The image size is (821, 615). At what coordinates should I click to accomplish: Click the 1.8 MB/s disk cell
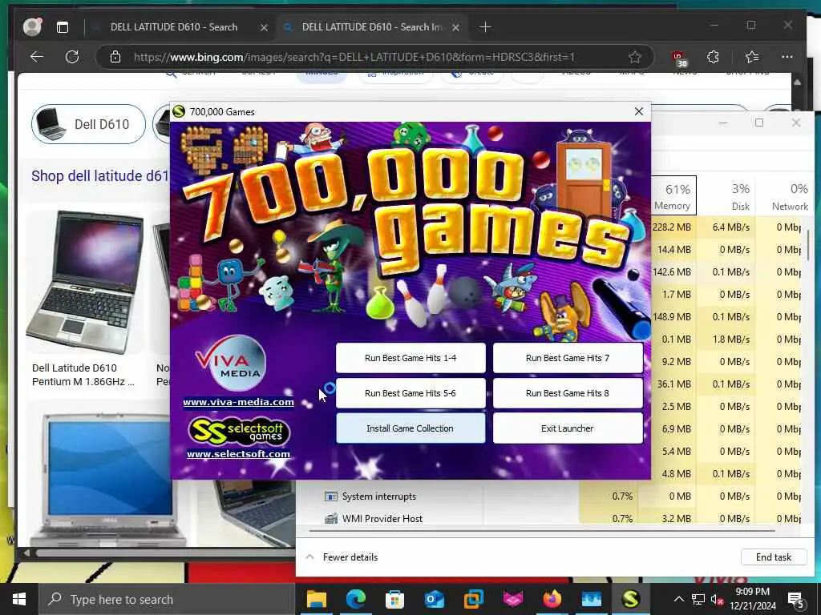click(x=727, y=340)
